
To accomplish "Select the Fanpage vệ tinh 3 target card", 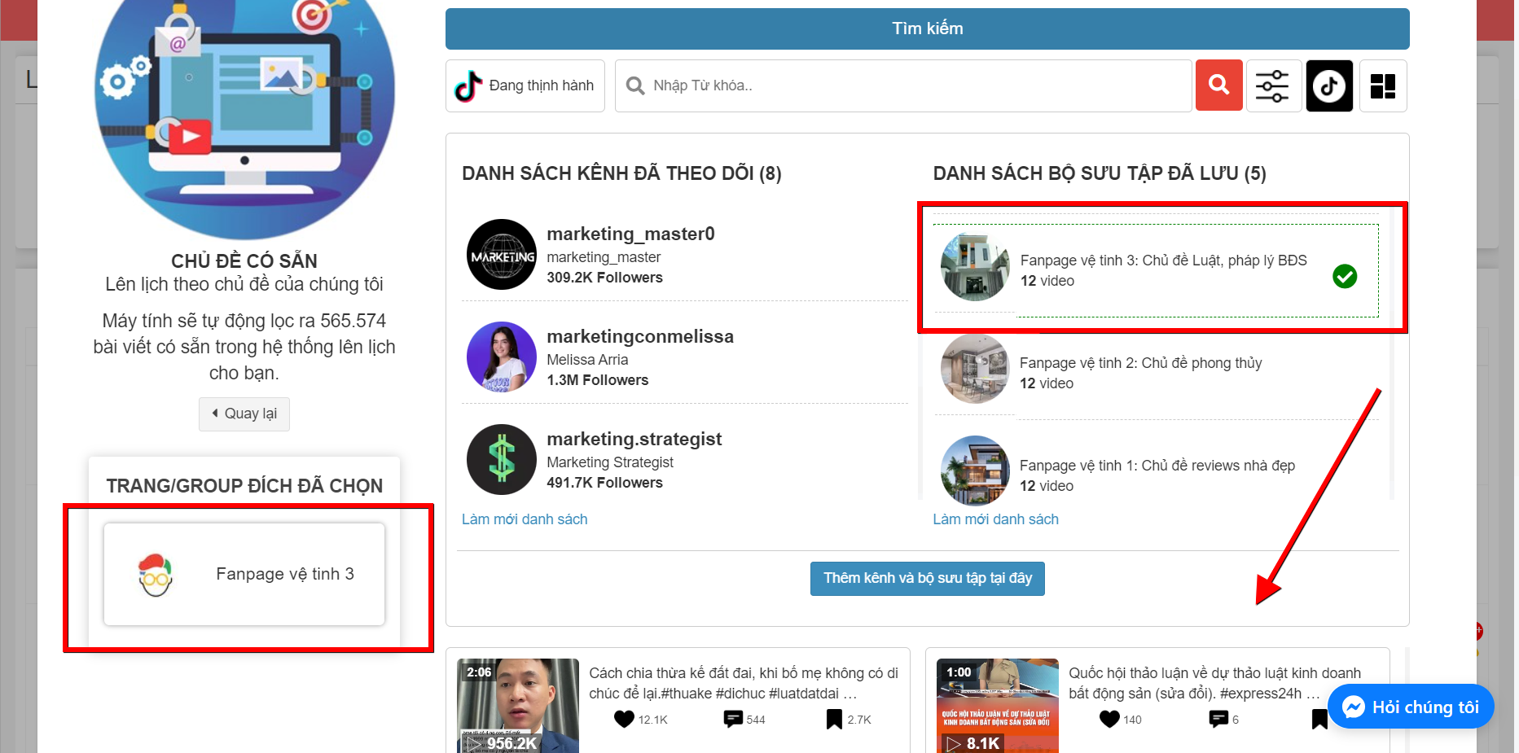I will (244, 574).
